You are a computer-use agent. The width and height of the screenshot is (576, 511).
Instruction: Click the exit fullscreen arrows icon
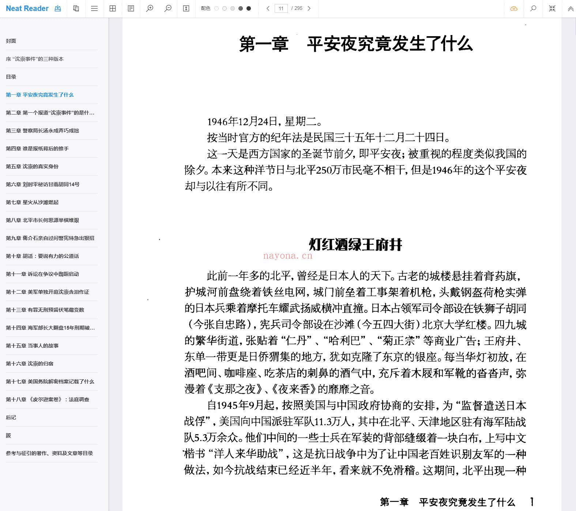click(552, 8)
